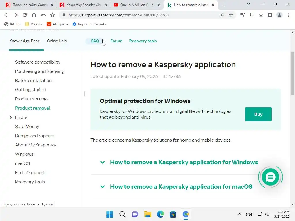The height and width of the screenshot is (221, 295).
Task: Go forward with the browser arrow
Action: tap(16, 15)
